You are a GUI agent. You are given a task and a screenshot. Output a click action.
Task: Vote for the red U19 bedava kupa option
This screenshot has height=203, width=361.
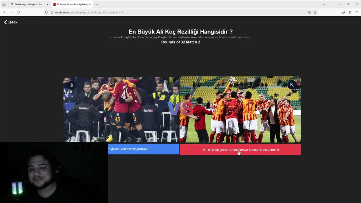[240, 150]
